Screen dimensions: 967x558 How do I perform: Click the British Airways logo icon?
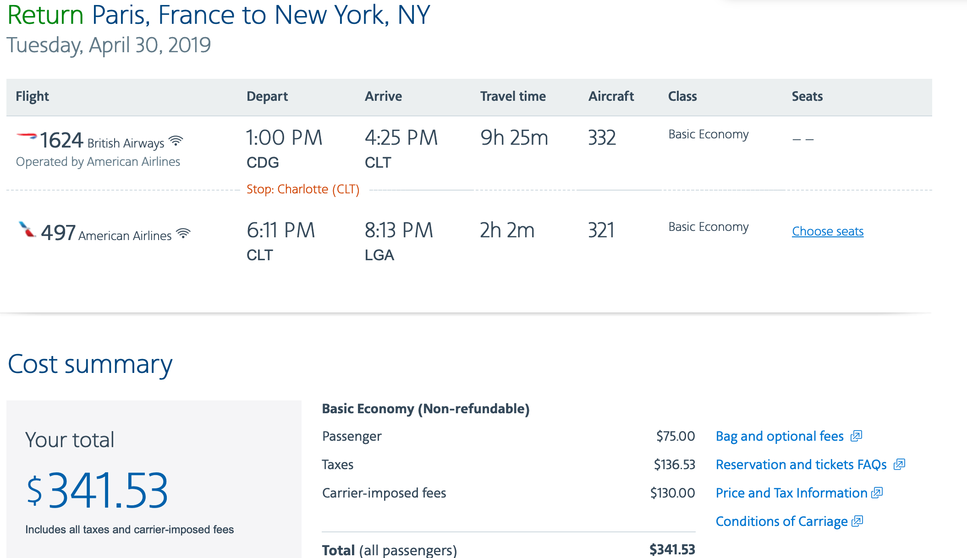click(x=27, y=136)
